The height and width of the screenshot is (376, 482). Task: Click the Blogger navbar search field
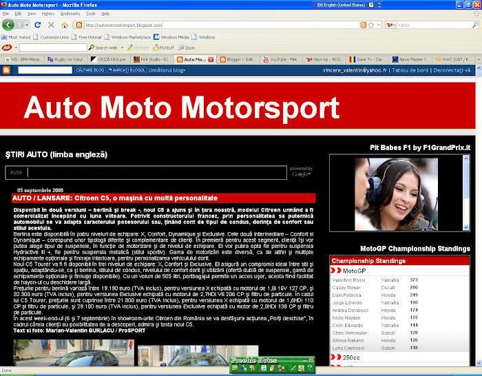pos(45,70)
